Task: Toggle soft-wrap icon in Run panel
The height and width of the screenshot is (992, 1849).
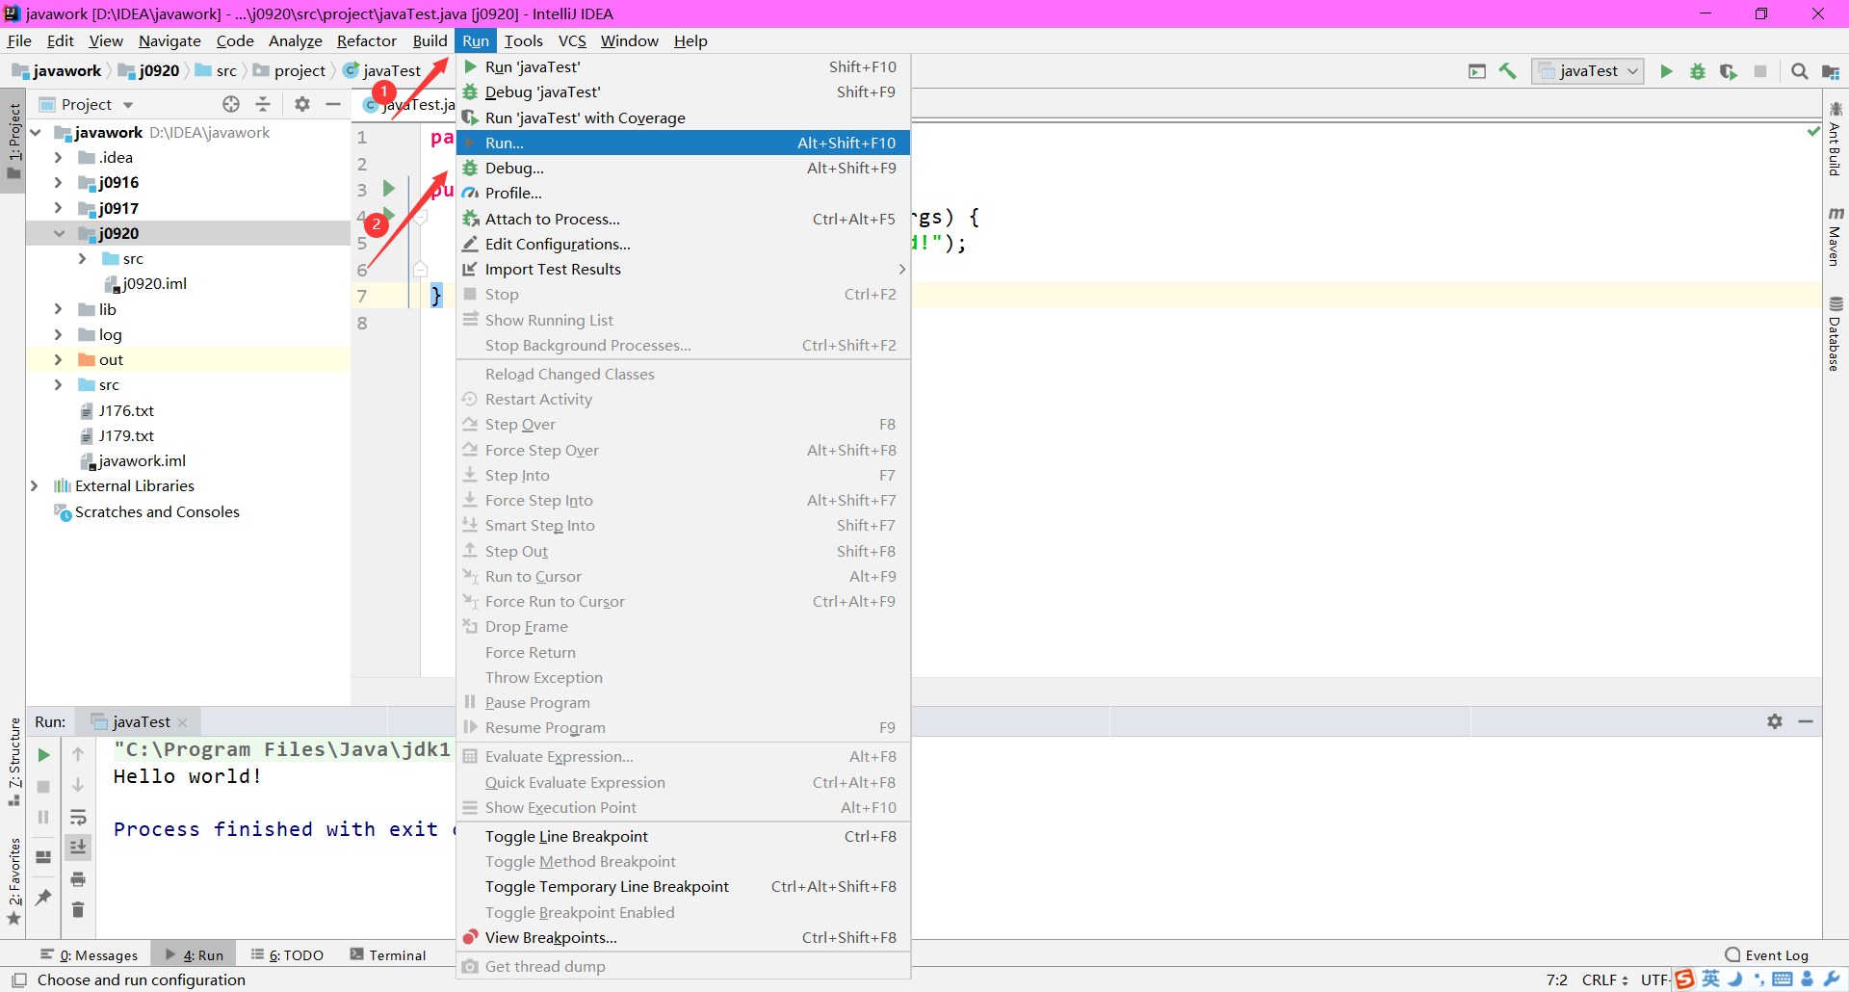Action: pyautogui.click(x=78, y=817)
